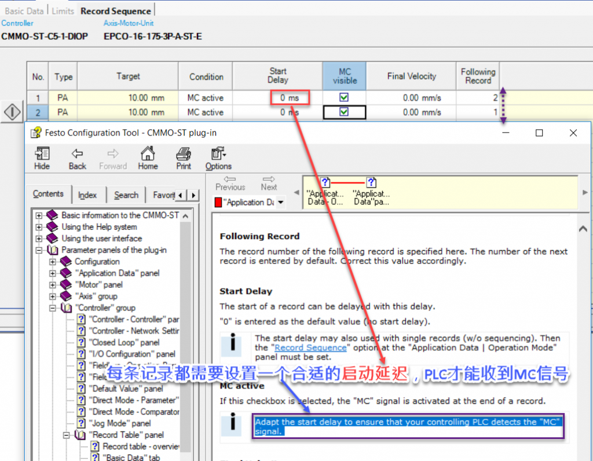Print the current help topic
The image size is (593, 461).
point(184,158)
